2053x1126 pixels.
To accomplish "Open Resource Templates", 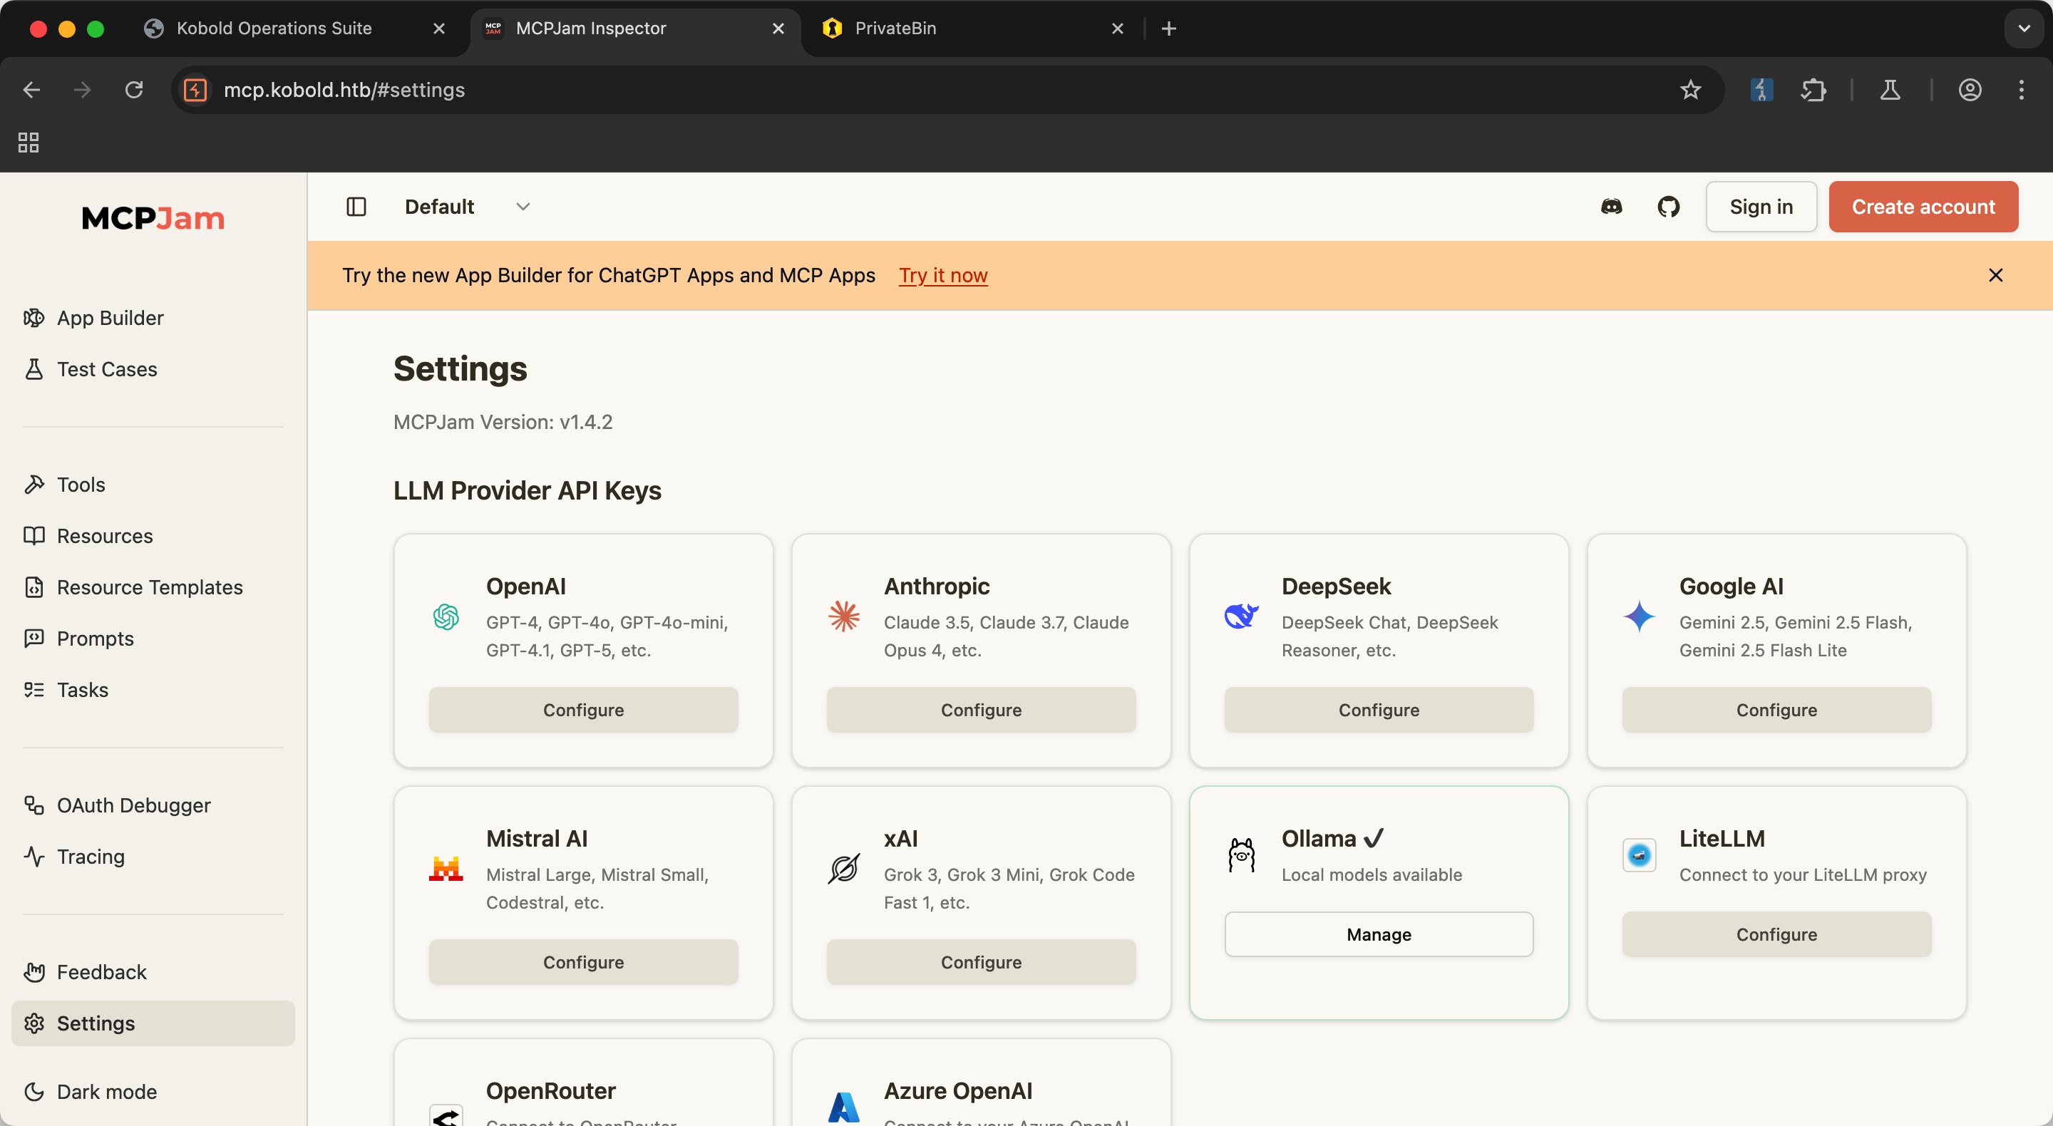I will [153, 587].
